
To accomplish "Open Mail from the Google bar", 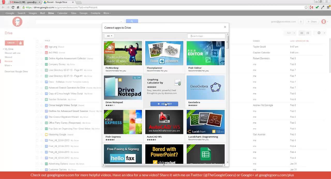I will click(42, 13).
